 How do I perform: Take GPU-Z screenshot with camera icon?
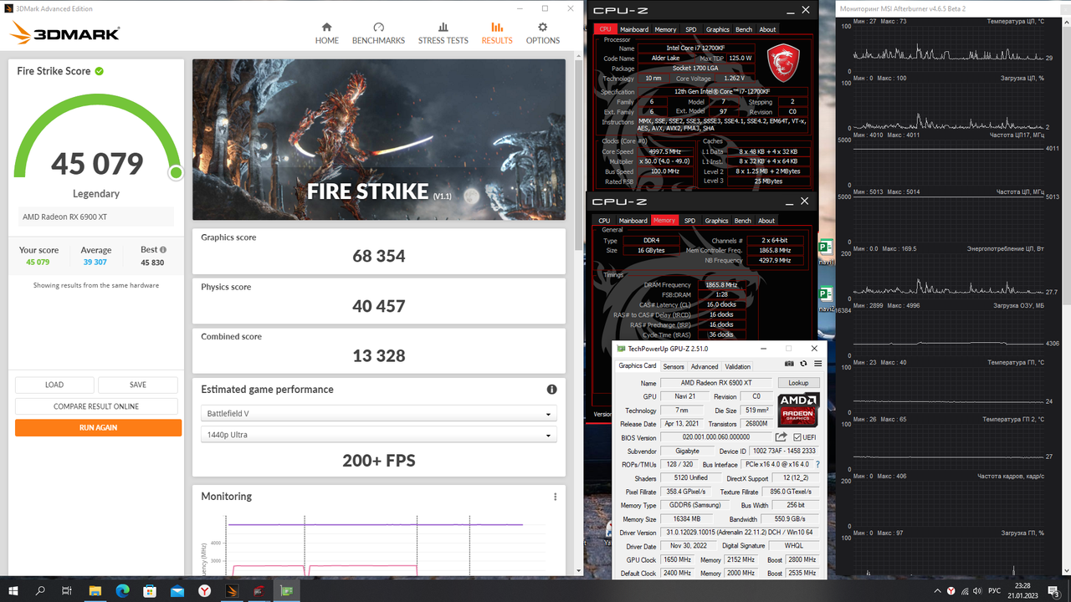tap(789, 364)
